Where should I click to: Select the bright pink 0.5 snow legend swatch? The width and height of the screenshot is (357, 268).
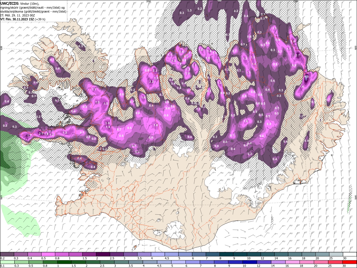(x=48, y=254)
